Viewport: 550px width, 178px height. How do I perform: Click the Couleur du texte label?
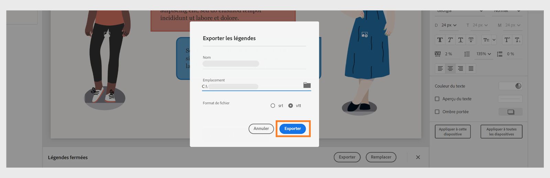click(450, 86)
